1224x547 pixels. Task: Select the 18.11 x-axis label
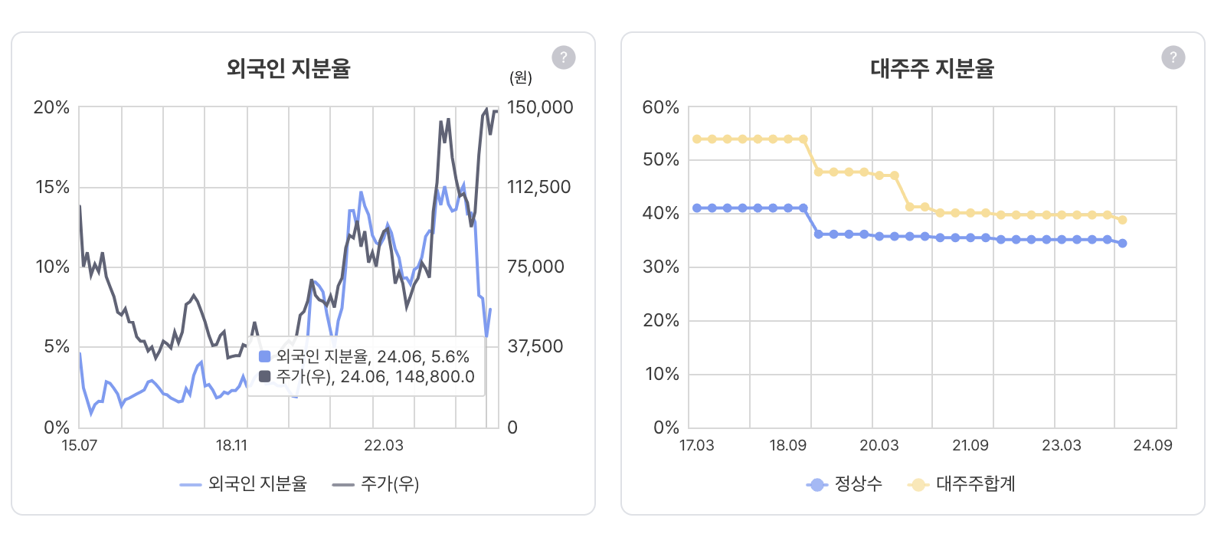pyautogui.click(x=231, y=445)
